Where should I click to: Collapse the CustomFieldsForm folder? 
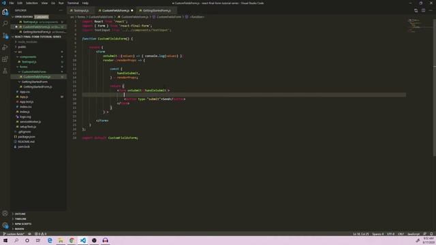[33, 72]
